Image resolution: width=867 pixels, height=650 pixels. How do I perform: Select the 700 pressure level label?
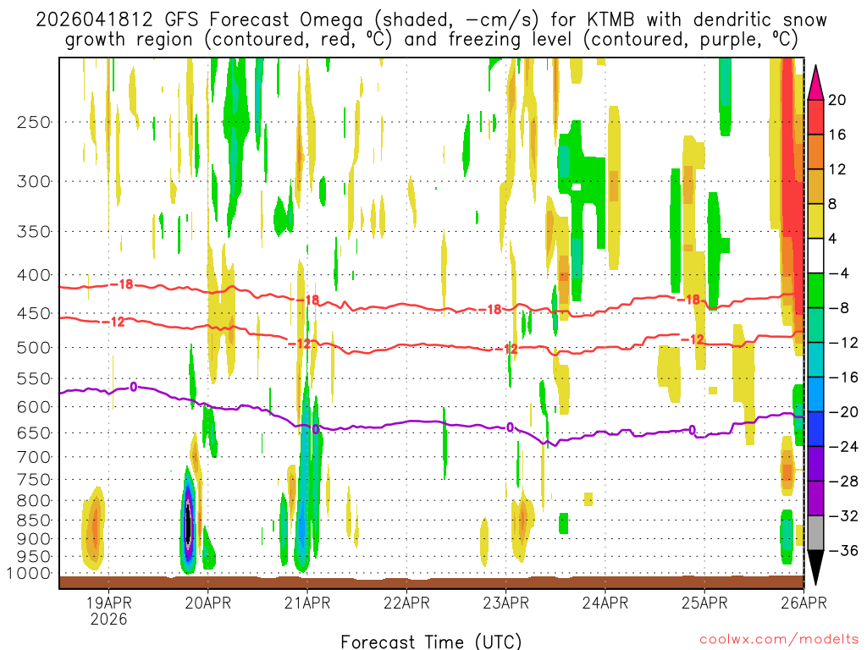pyautogui.click(x=34, y=457)
